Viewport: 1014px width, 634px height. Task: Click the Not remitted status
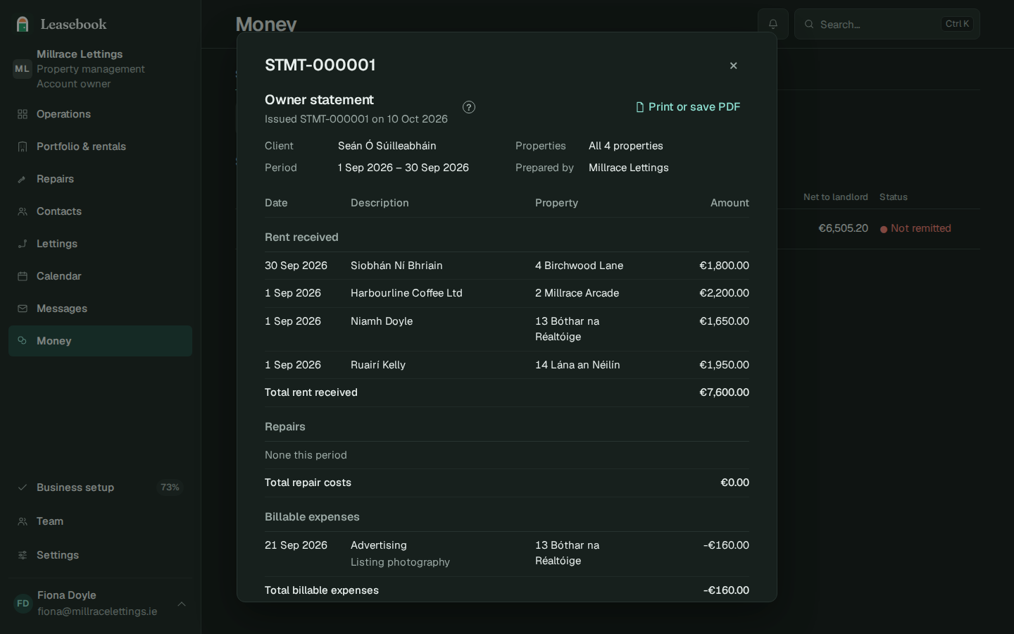click(x=915, y=228)
